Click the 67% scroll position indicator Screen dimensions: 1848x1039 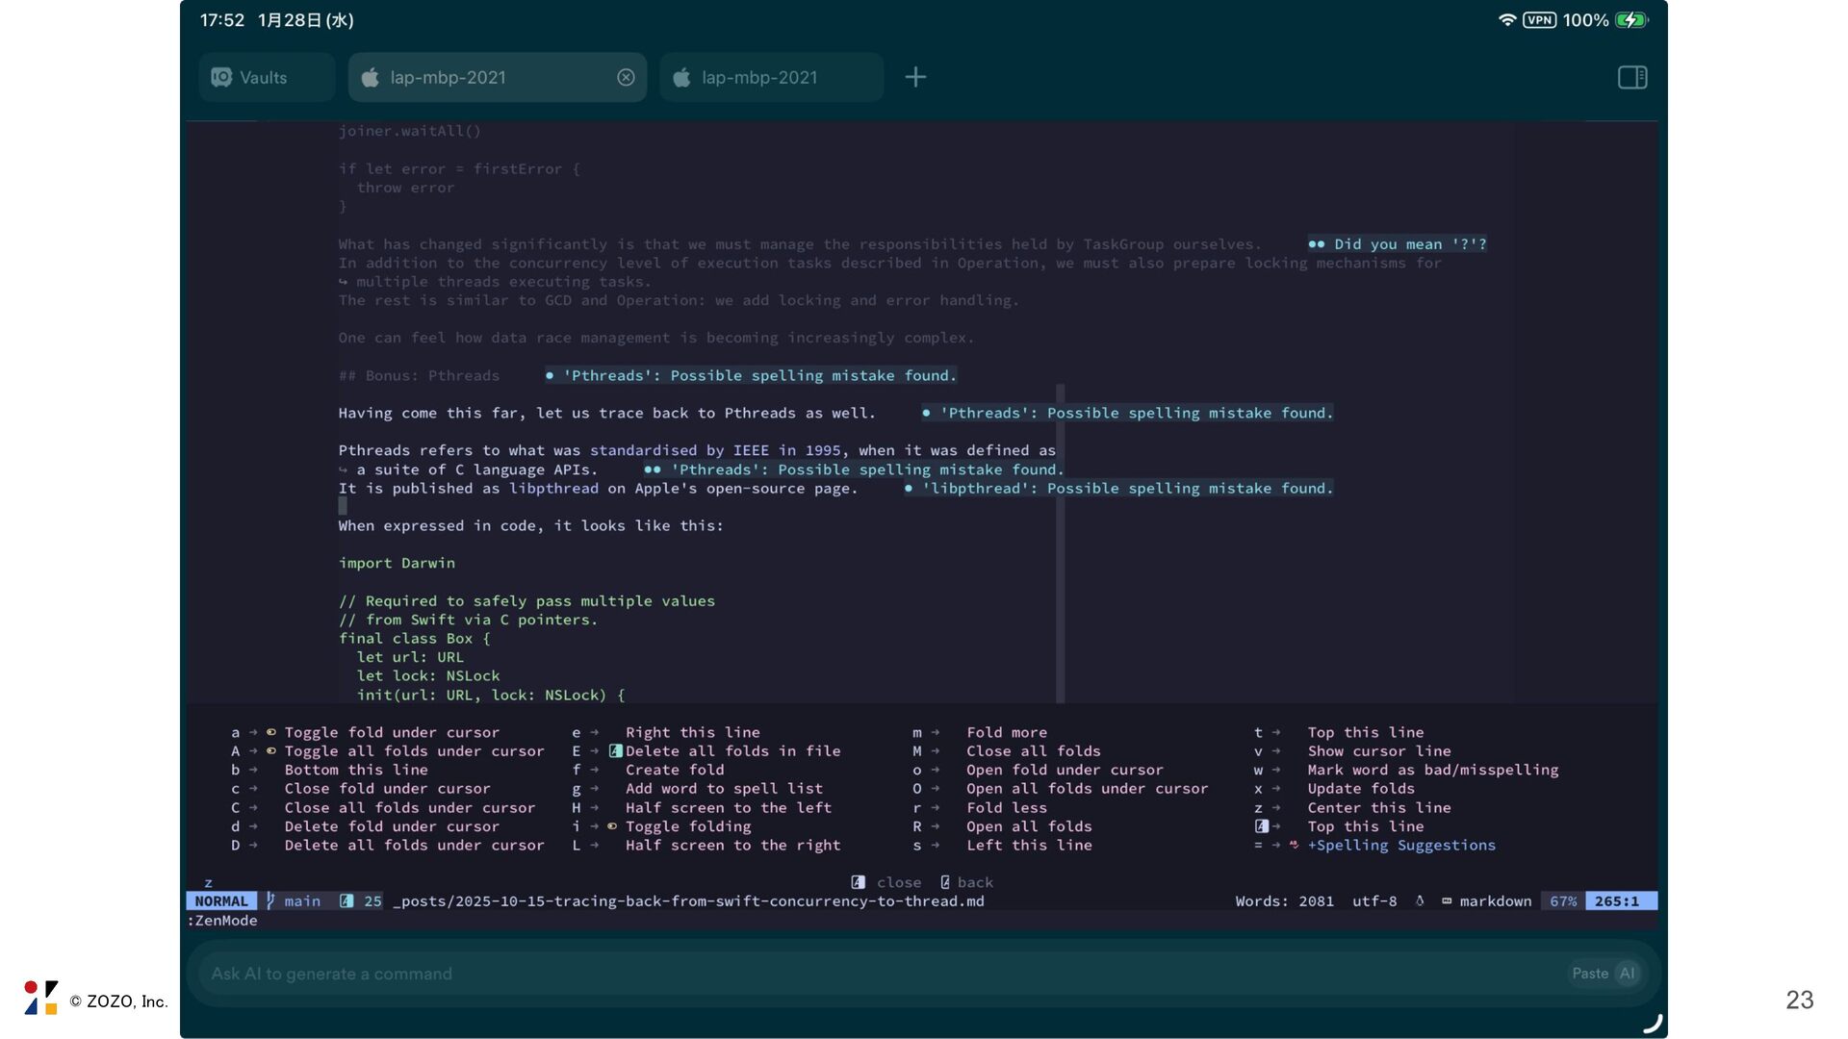pyautogui.click(x=1563, y=901)
